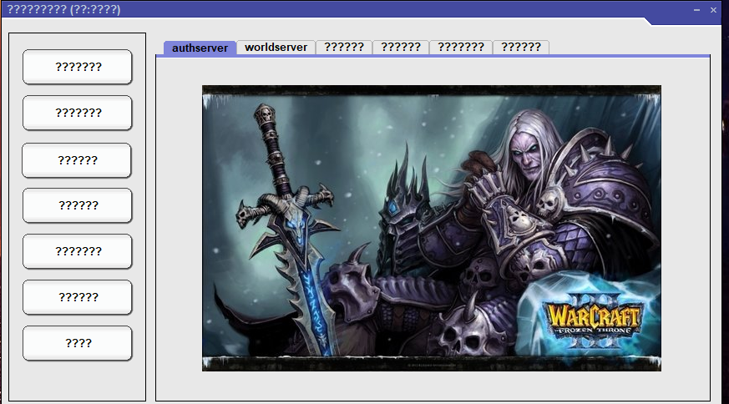This screenshot has height=404, width=729.
Task: Click the sixth button in the left panel
Action: [x=78, y=297]
